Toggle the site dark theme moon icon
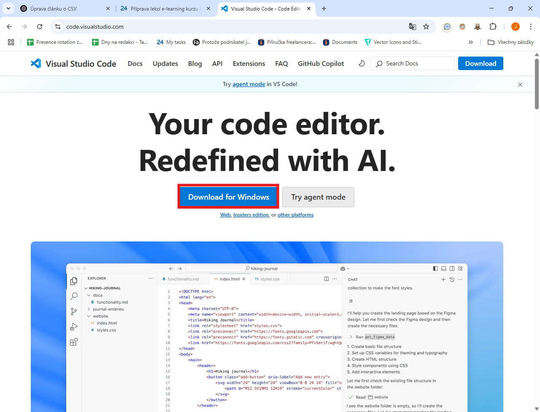 [x=362, y=63]
